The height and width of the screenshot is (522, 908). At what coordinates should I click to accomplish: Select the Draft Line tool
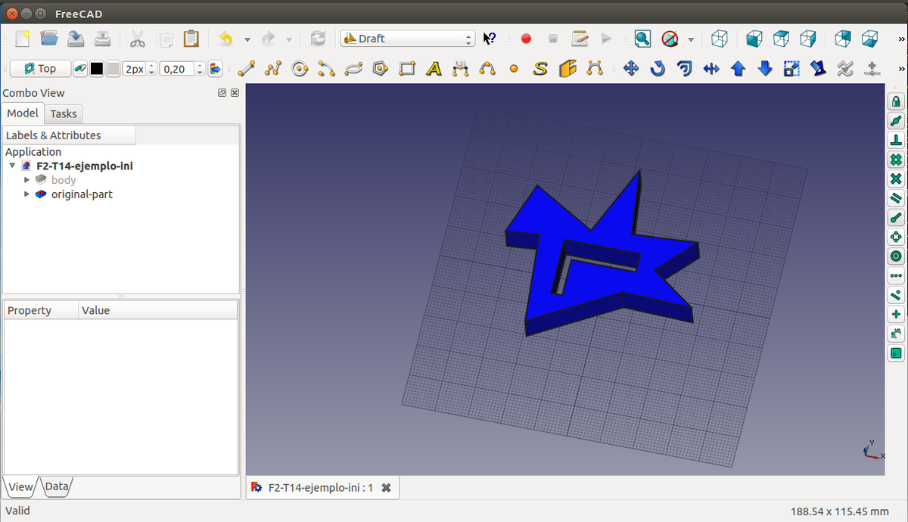tap(246, 69)
